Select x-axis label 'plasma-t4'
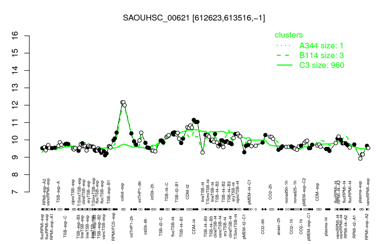Viewport: 391px width, 244px height. (326, 226)
